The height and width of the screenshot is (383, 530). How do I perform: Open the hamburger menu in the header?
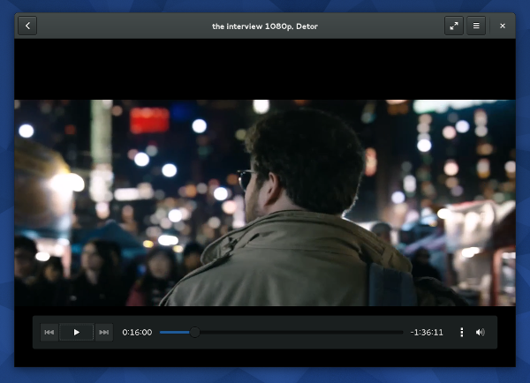(476, 26)
